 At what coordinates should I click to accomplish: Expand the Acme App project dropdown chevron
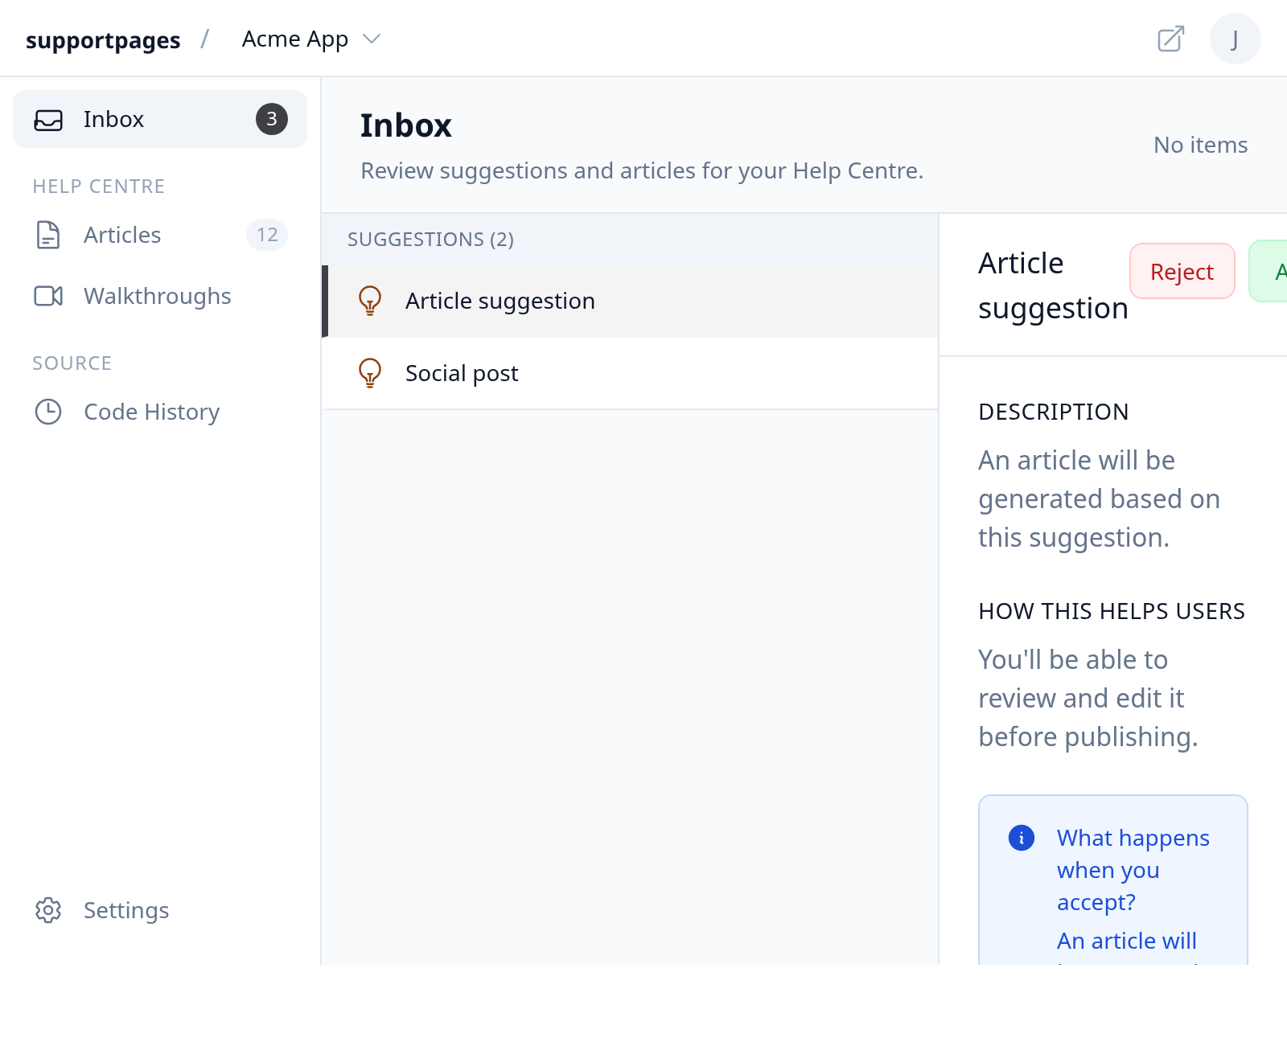pos(372,39)
